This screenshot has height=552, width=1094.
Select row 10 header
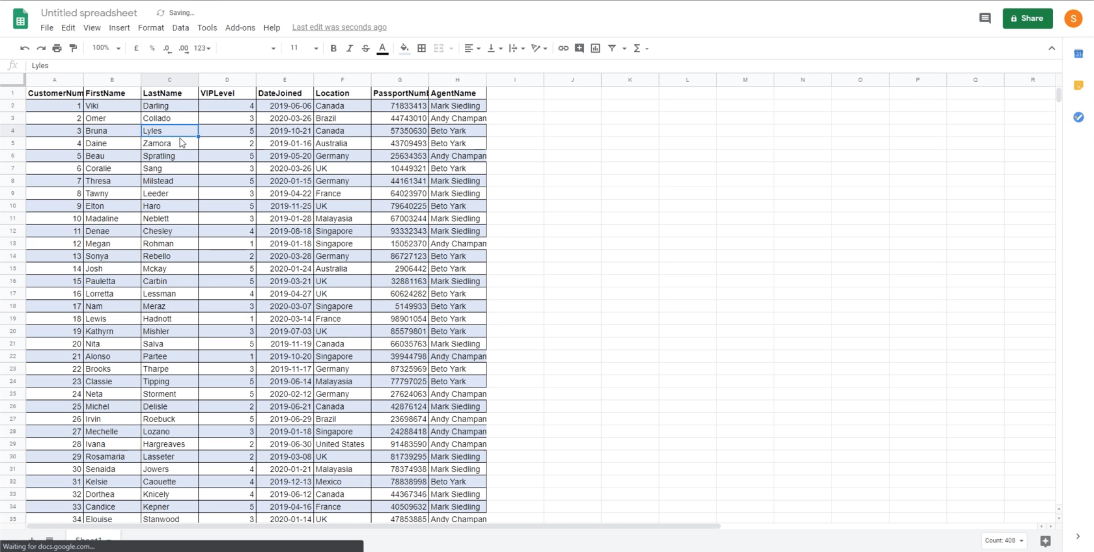(x=12, y=205)
